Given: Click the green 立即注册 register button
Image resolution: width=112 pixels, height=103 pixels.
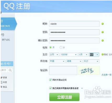Looking at the screenshot, I should [x=64, y=97].
